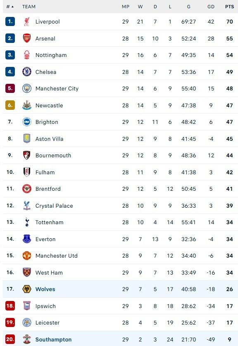This screenshot has width=238, height=346.
Task: Click the Everton crest icon
Action: coord(27,239)
